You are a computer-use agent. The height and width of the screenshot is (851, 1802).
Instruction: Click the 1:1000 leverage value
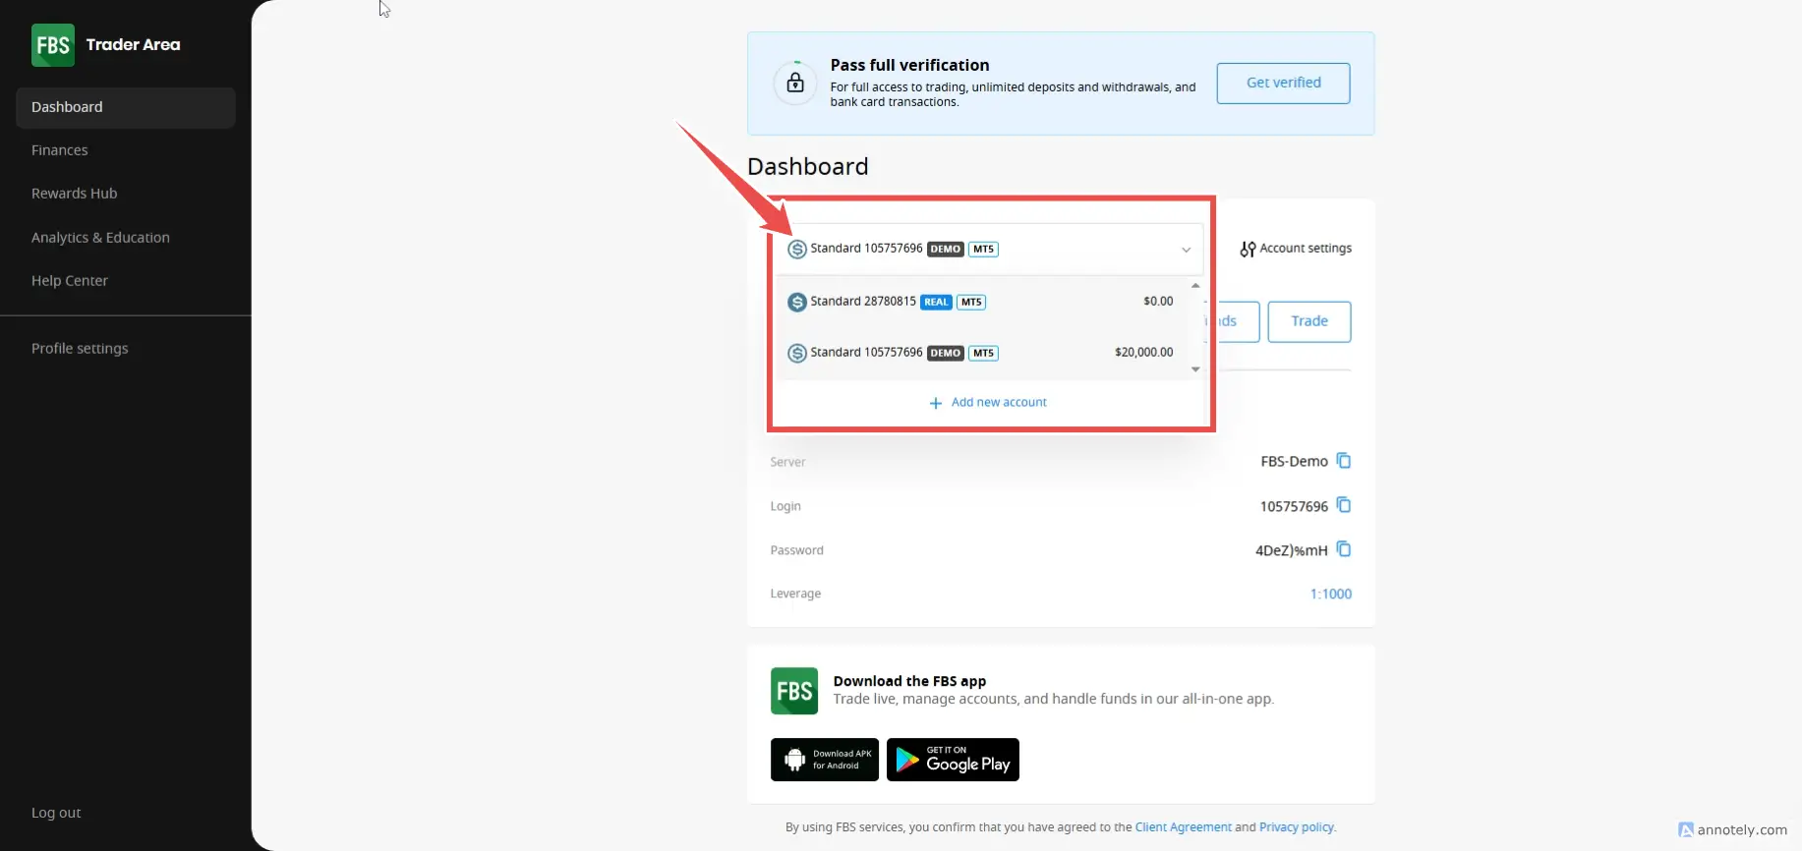[x=1330, y=594]
